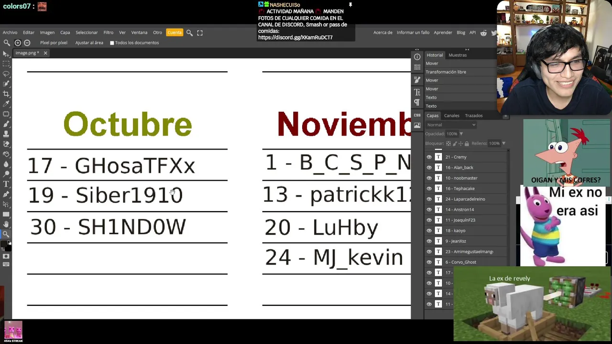This screenshot has height=344, width=612.
Task: Lock all padlock icon in Bloquear
Action: [468, 143]
